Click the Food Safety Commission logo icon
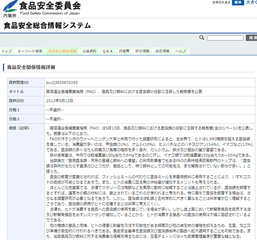Image resolution: width=257 pixels, height=240 pixels. [x=10, y=6]
